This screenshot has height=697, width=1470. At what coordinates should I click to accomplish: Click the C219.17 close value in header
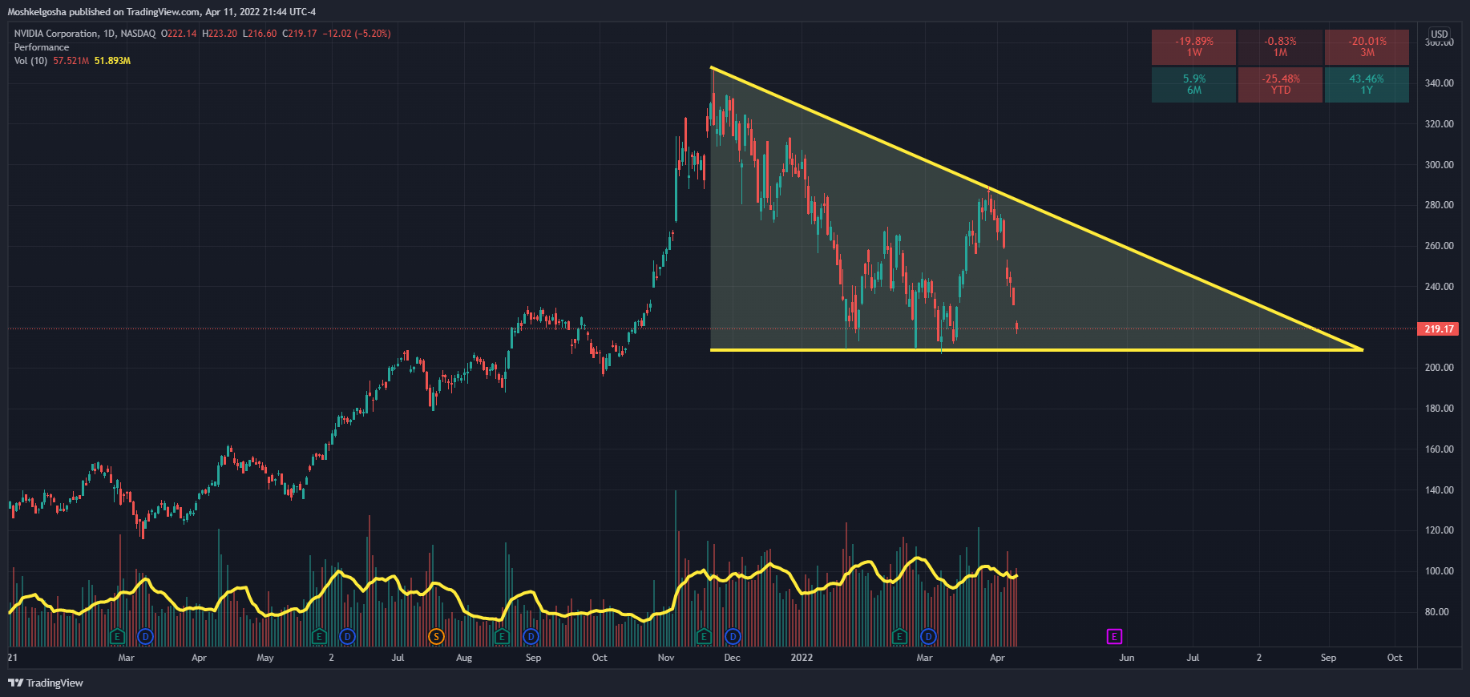click(x=300, y=34)
